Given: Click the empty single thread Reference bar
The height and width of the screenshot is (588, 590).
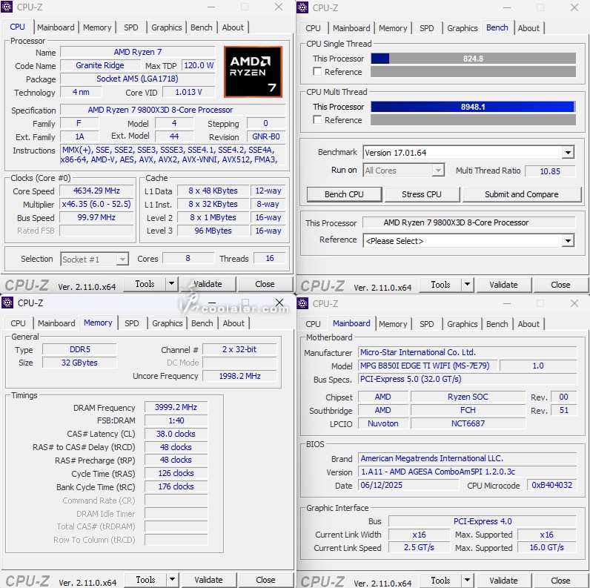Looking at the screenshot, I should pyautogui.click(x=473, y=71).
